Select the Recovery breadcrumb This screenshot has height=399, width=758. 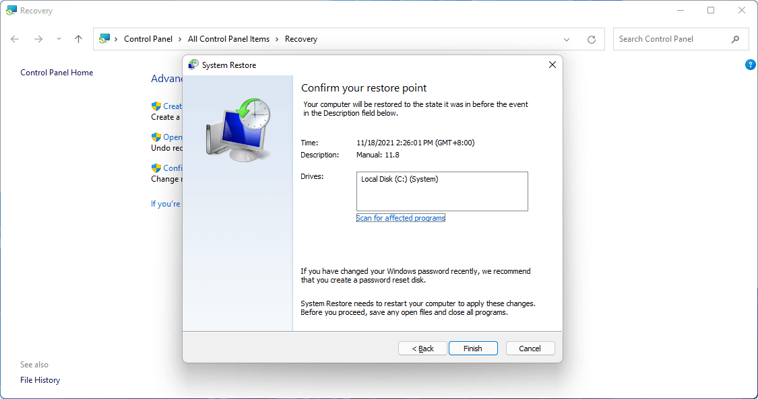pyautogui.click(x=301, y=39)
